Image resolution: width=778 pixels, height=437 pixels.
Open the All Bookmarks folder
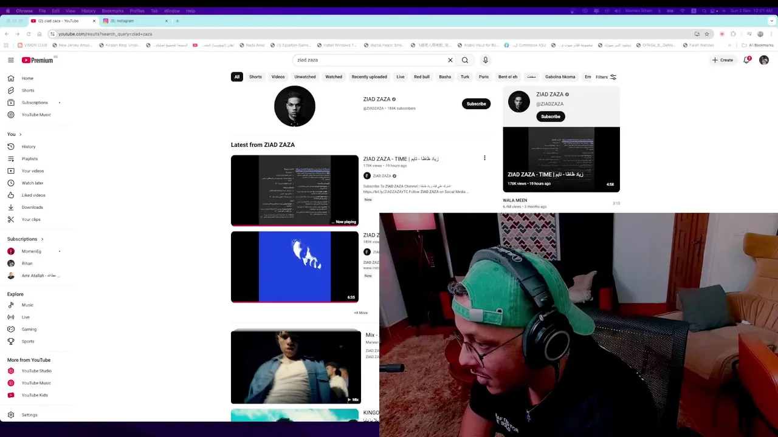click(x=757, y=45)
